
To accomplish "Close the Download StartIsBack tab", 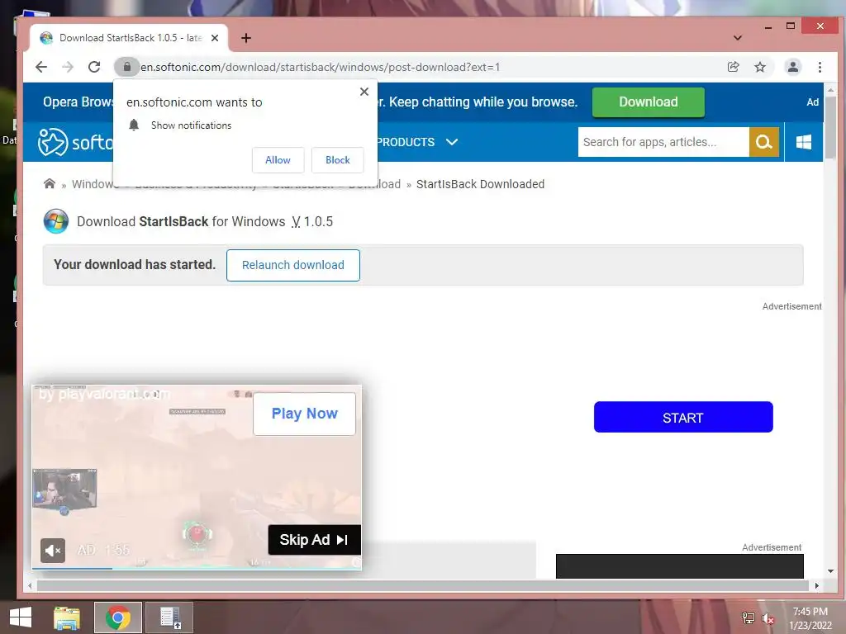I will pyautogui.click(x=215, y=38).
